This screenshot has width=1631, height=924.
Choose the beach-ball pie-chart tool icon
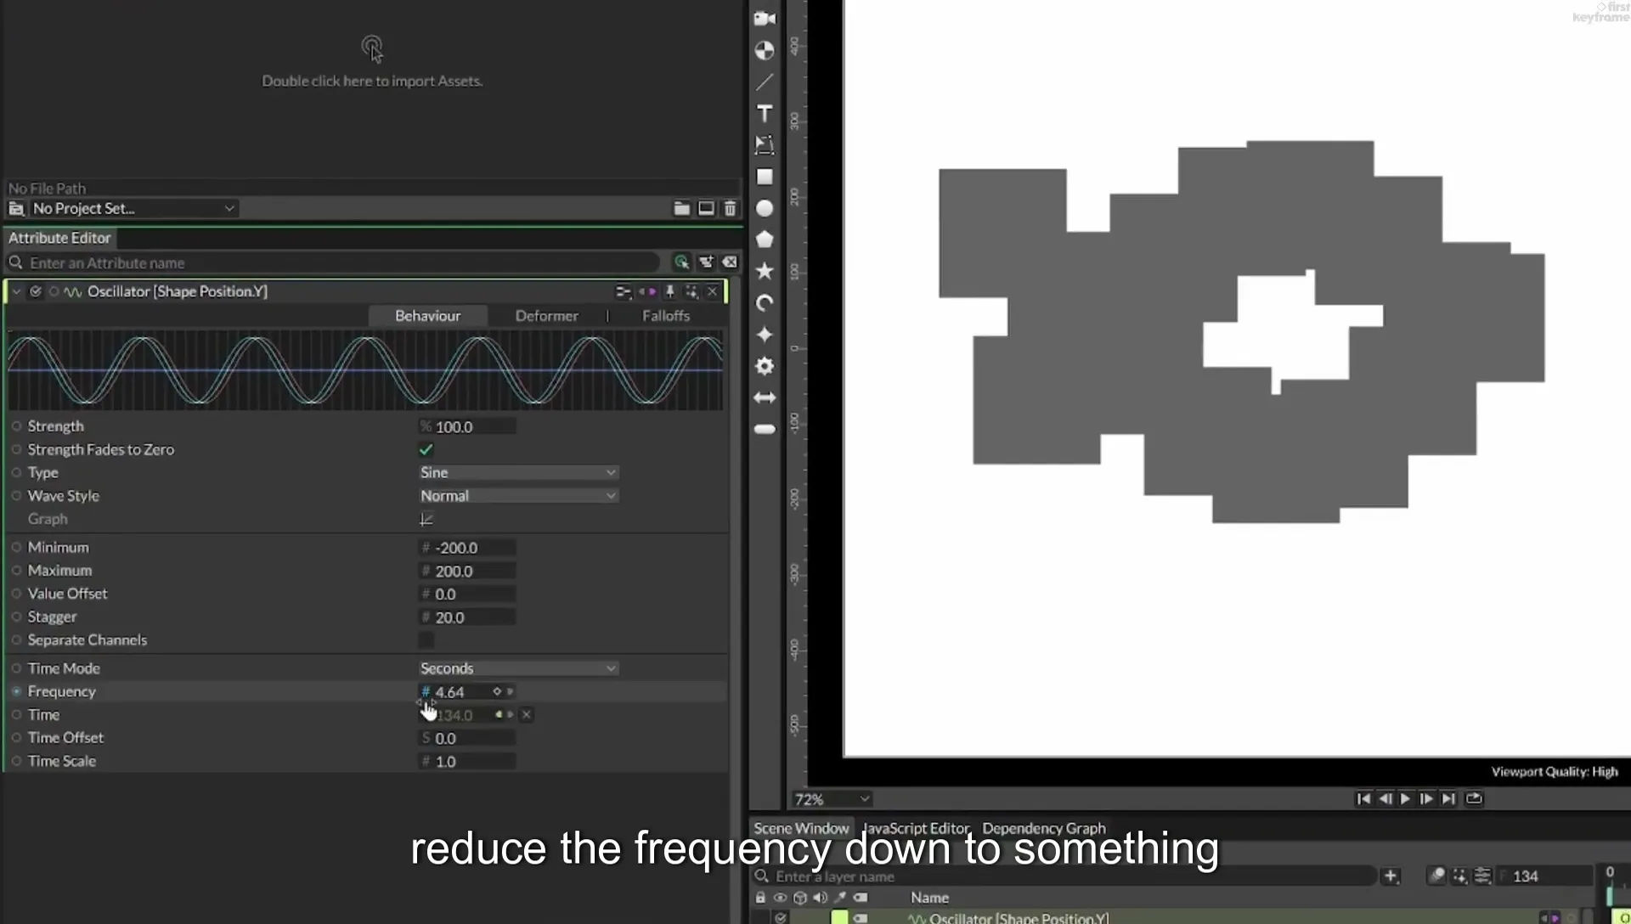765,50
